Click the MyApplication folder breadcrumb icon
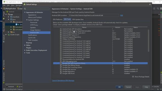Image resolution: width=162 pixels, height=91 pixels. tap(5, 9)
